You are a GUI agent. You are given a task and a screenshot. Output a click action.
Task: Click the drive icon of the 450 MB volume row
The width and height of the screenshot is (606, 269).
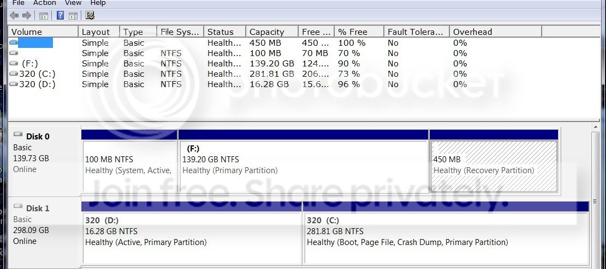tap(14, 43)
